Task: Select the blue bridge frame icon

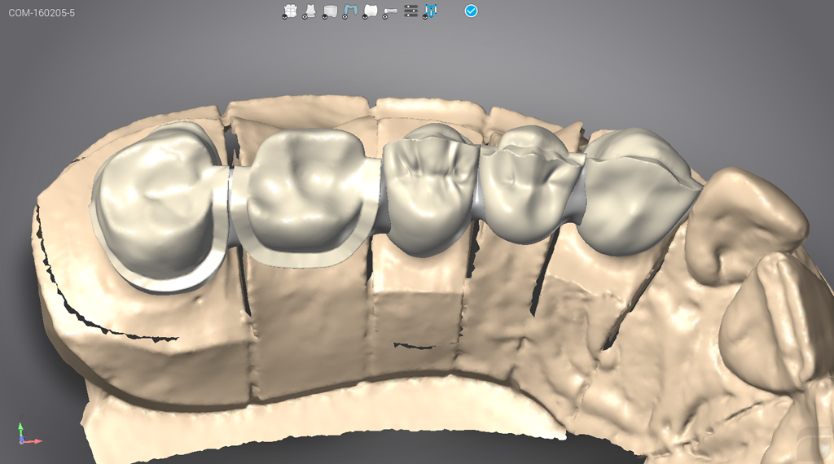Action: (x=430, y=11)
